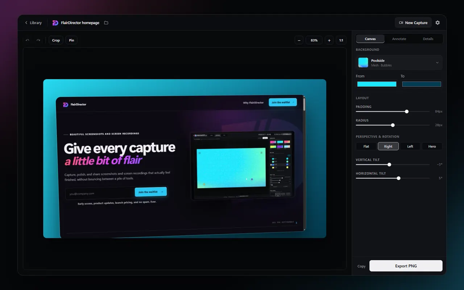This screenshot has height=290, width=464.
Task: Adjust the Vertical Tilt slider handle
Action: coord(389,165)
